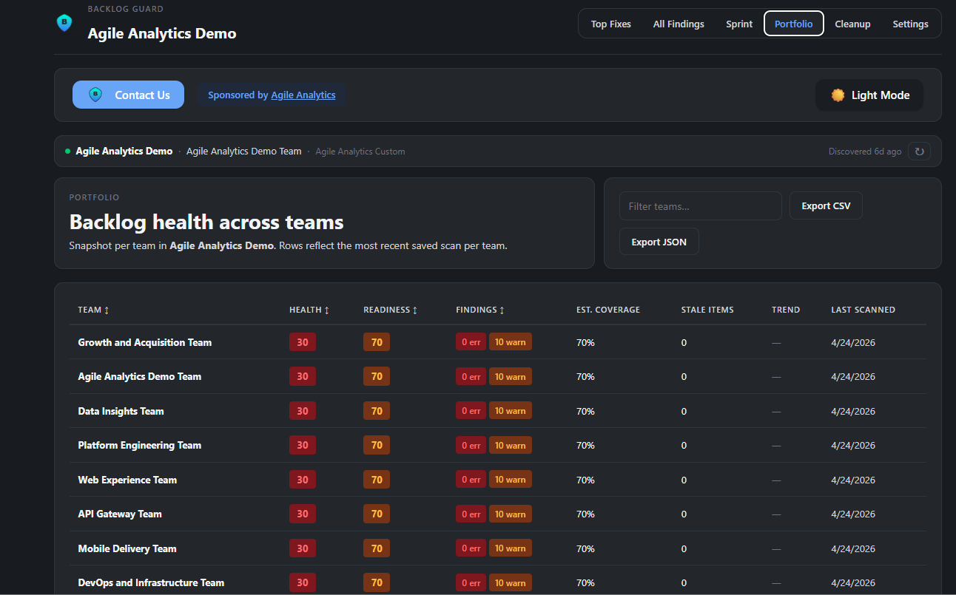Viewport: 956px width, 595px height.
Task: Click trend dash for Mobile Delivery Team
Action: [x=776, y=548]
